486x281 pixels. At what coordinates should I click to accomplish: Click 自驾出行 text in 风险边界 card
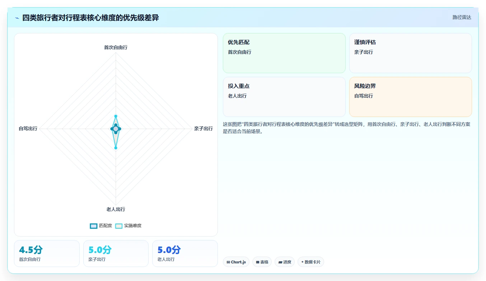364,96
